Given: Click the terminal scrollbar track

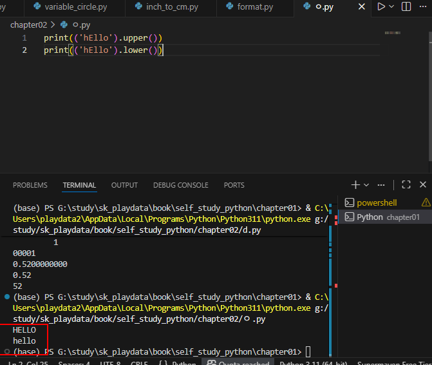Looking at the screenshot, I should (331, 280).
